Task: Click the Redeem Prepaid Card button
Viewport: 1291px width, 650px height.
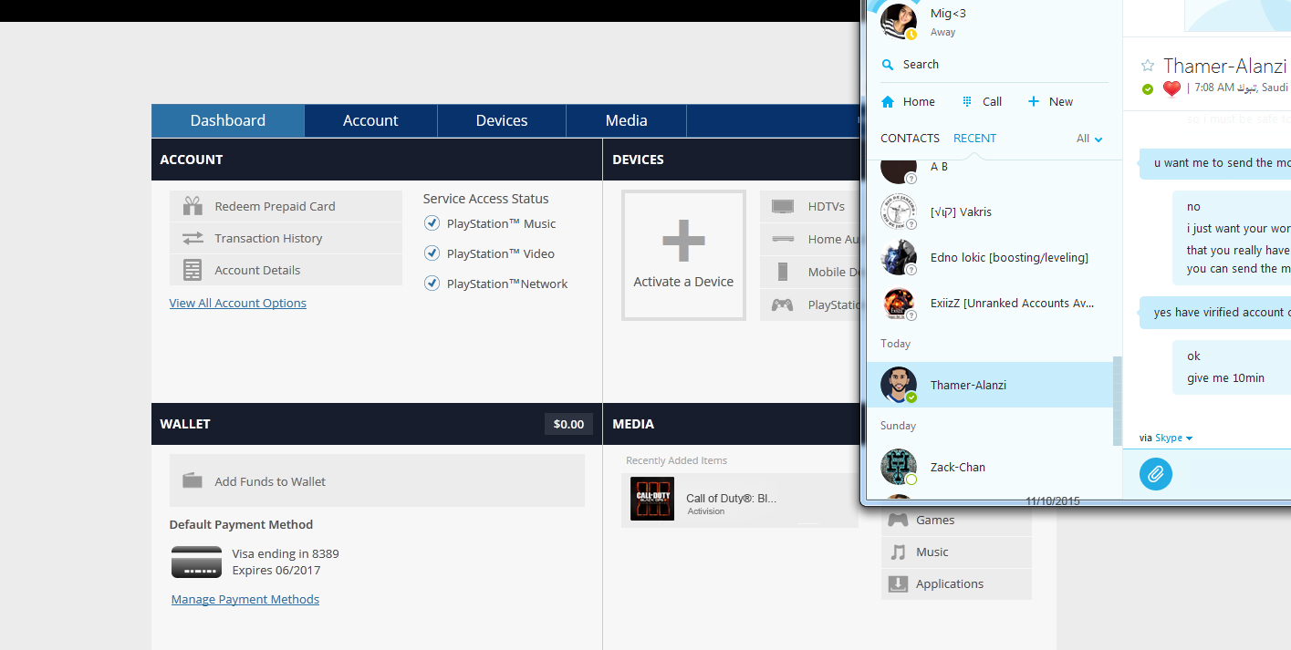Action: pos(286,206)
